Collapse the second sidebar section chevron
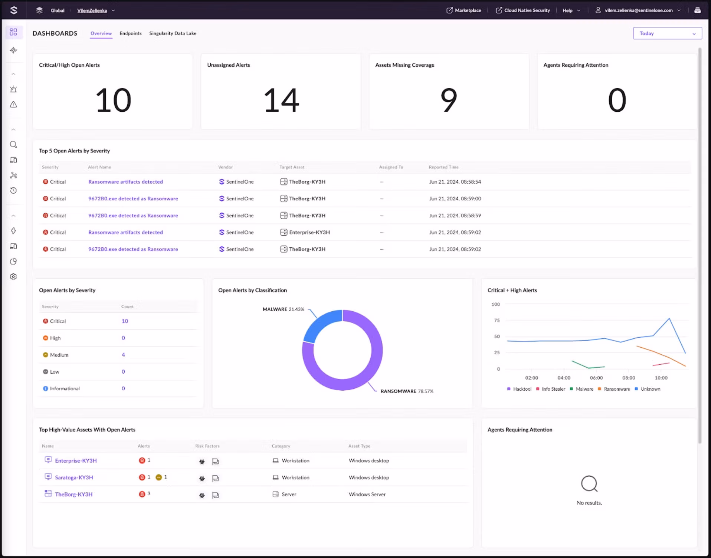 [x=13, y=129]
